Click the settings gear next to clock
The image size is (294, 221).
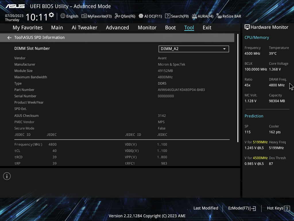coord(51,15)
